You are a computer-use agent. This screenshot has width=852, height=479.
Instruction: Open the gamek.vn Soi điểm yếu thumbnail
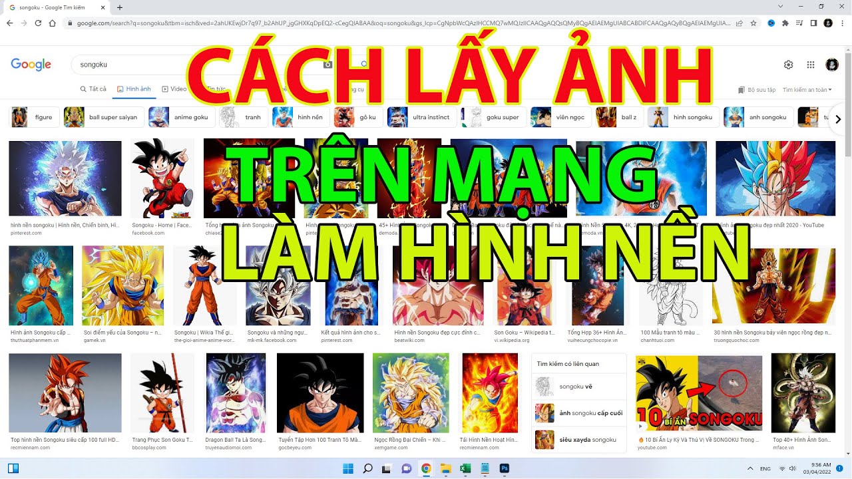point(122,285)
